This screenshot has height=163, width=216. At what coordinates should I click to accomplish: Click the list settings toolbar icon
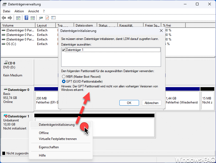[53, 18]
